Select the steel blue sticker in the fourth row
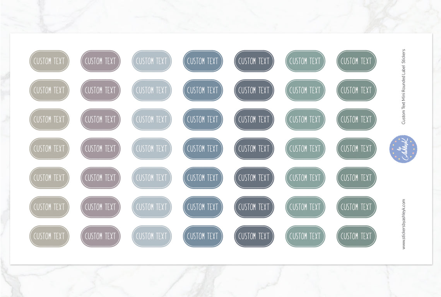The width and height of the screenshot is (441, 297). pos(203,149)
